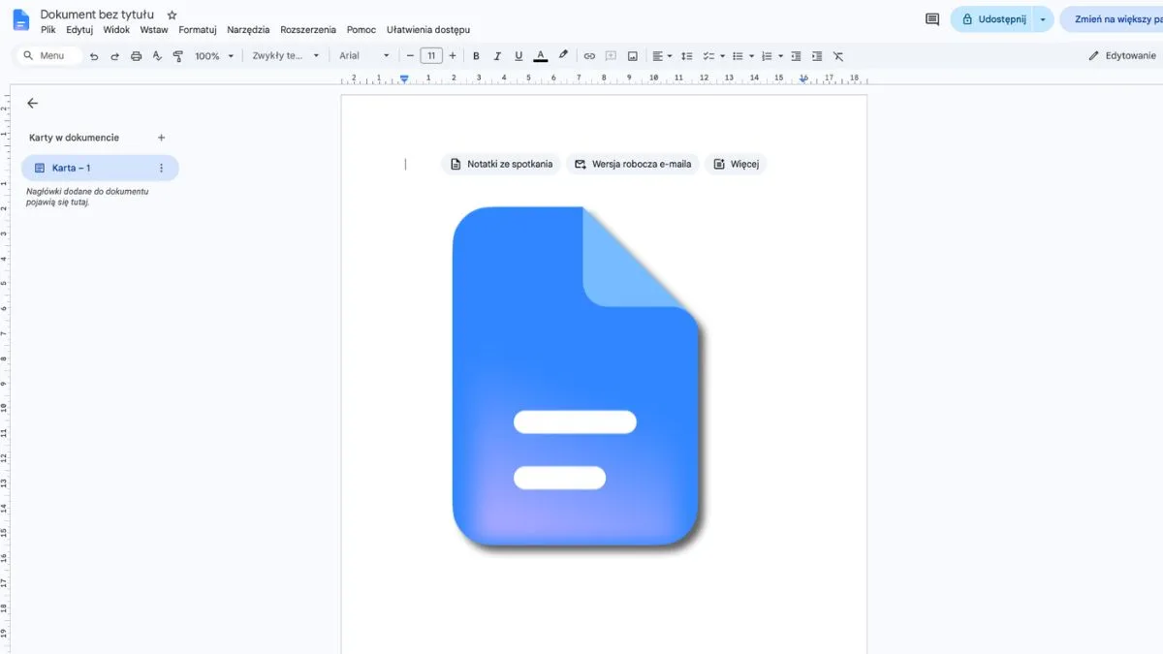
Task: Click the Notatki ze spotkania chip
Action: tap(501, 164)
